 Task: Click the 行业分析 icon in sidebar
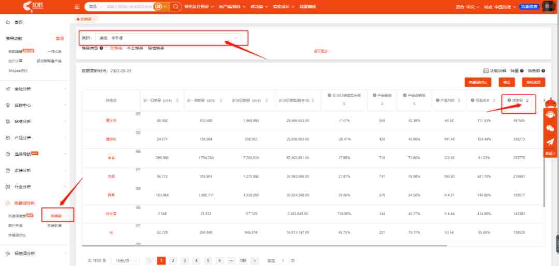pyautogui.click(x=8, y=187)
